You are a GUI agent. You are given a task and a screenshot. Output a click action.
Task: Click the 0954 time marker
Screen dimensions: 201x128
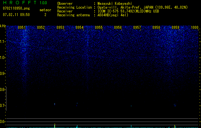click(80, 28)
